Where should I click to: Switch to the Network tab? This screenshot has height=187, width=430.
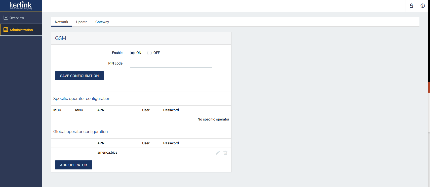[61, 22]
